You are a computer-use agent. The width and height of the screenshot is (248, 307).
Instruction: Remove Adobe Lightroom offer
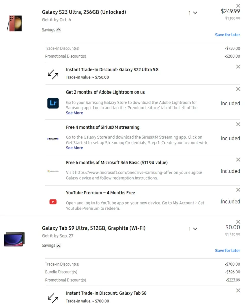(238, 89)
